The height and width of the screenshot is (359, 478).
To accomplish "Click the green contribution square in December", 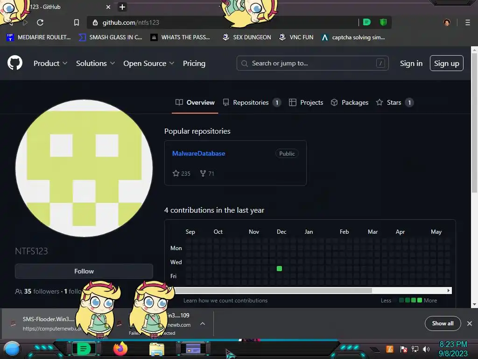I will (x=279, y=269).
